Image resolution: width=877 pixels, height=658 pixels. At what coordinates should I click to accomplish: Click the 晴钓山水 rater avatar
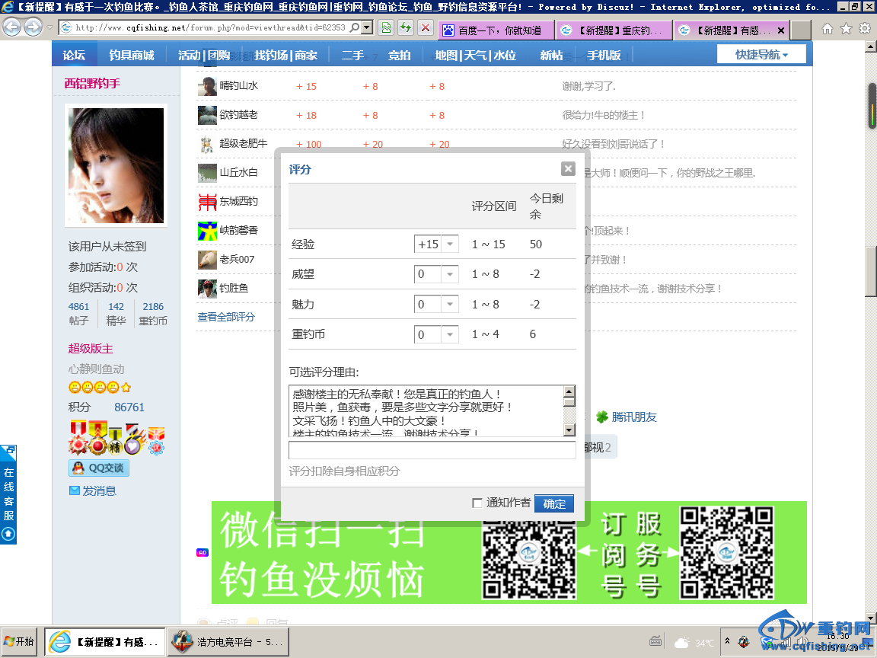207,86
